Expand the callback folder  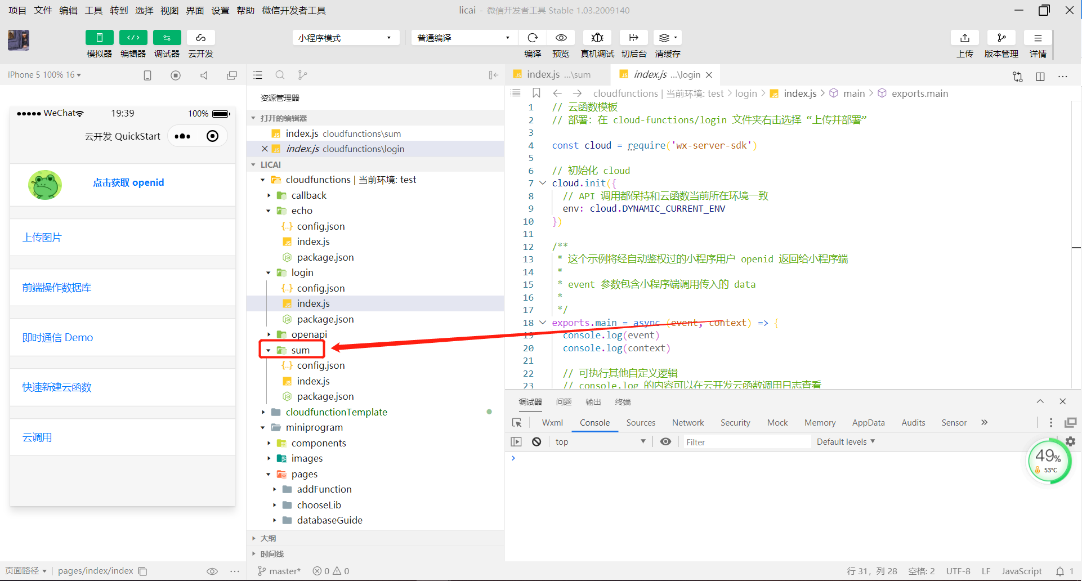tap(269, 195)
